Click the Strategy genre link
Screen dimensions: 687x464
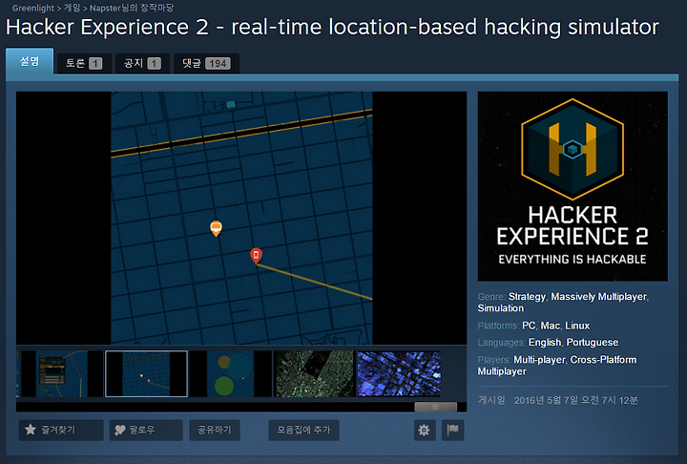point(527,297)
